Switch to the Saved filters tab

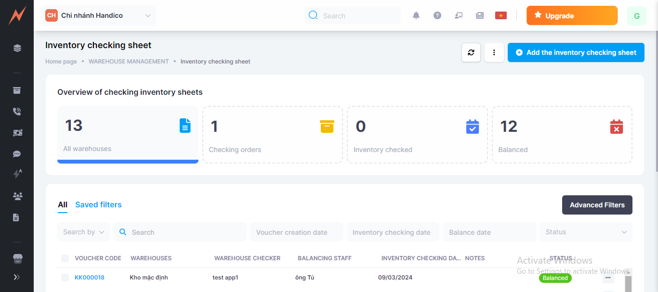98,204
